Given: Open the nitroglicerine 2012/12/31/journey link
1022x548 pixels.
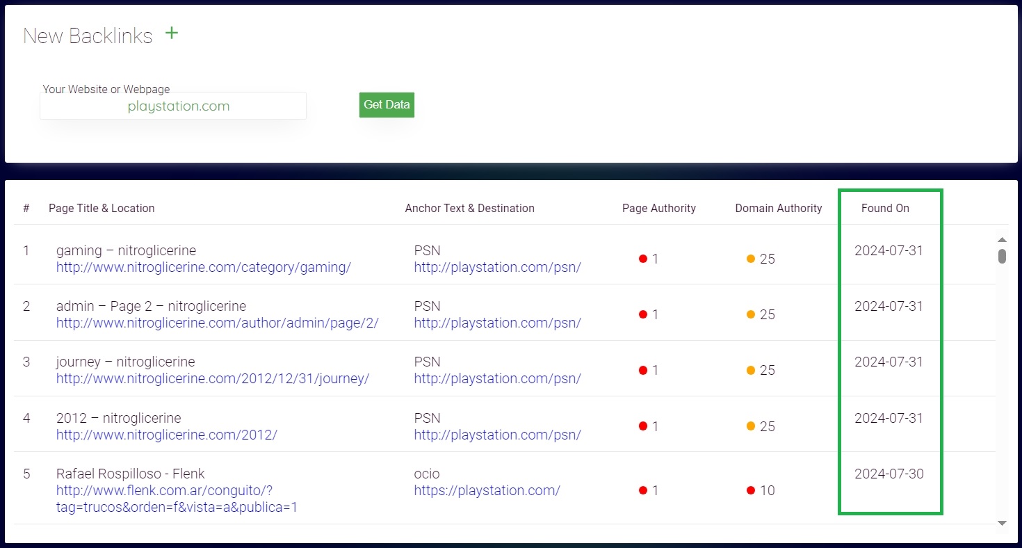Looking at the screenshot, I should 212,378.
